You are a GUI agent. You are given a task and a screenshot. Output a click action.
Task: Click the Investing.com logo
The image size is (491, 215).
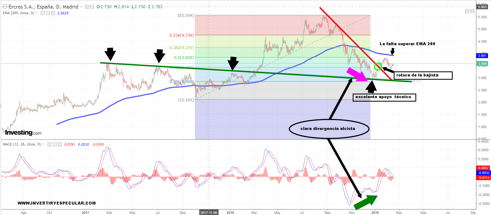pyautogui.click(x=23, y=132)
